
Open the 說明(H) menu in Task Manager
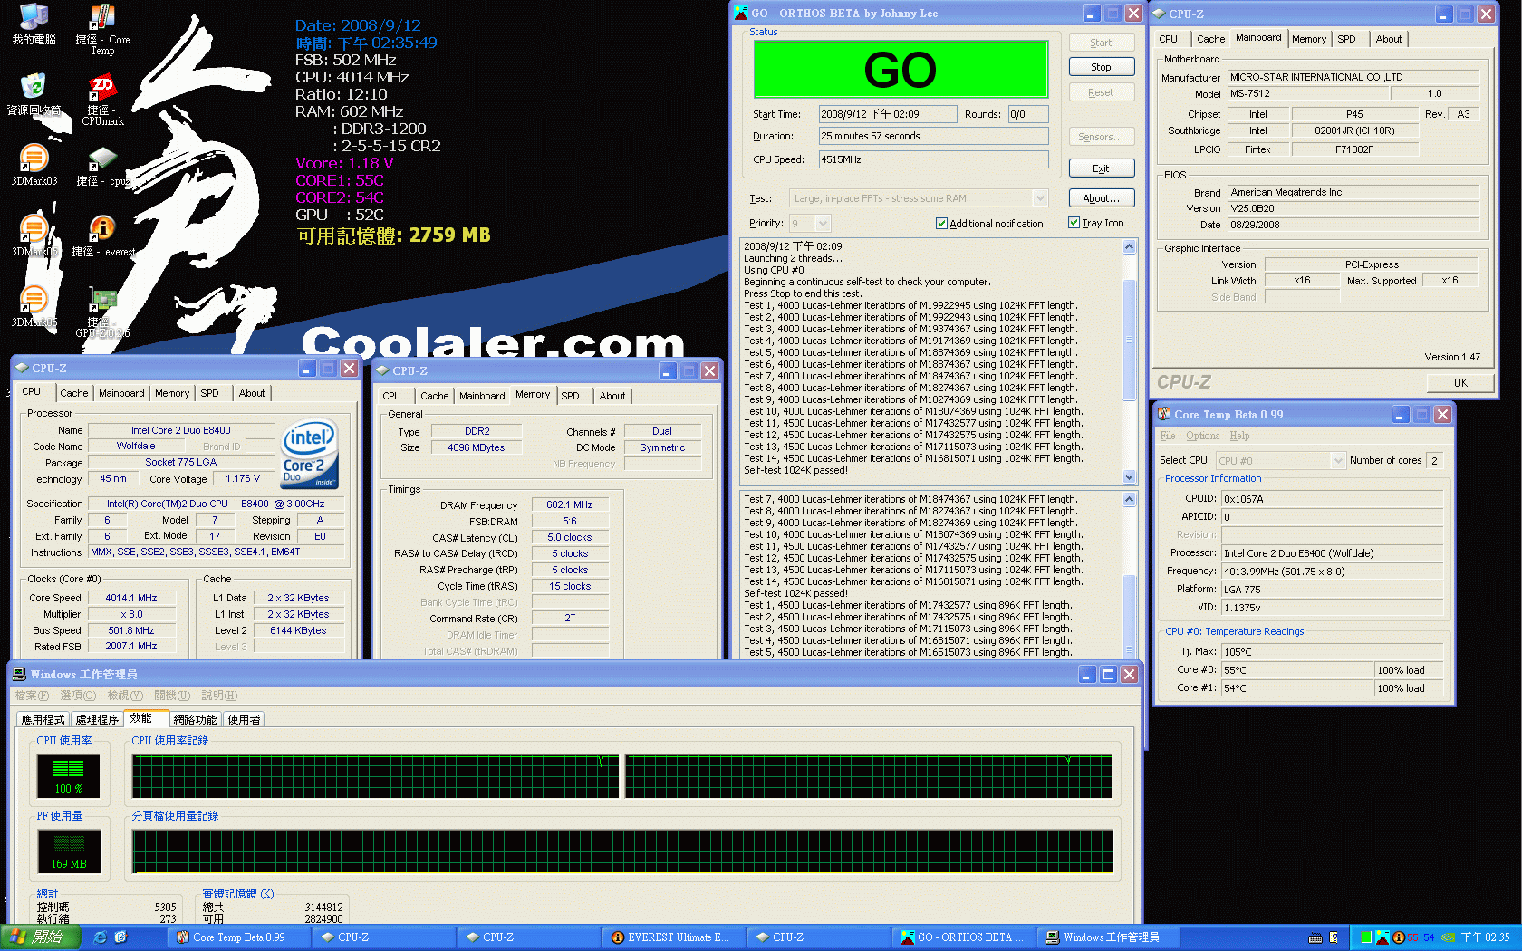tap(219, 696)
